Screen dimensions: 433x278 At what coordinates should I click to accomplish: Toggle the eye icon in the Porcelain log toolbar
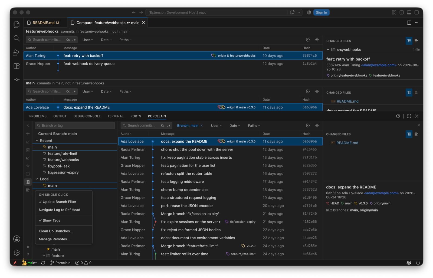pyautogui.click(x=317, y=126)
